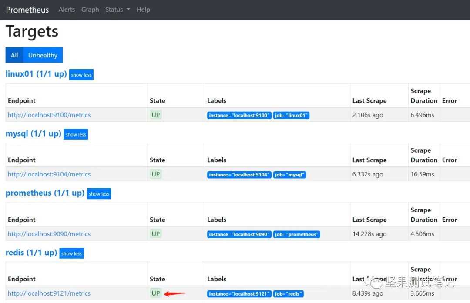Screen dimensions: 470x303
Task: Click the "8.439s ago" last scrape value
Action: click(x=367, y=293)
